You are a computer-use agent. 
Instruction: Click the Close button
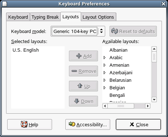pyautogui.click(x=138, y=124)
